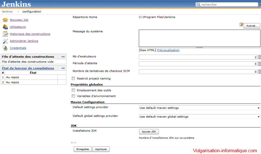Open the Prévisualisation link
The width and height of the screenshot is (261, 154).
point(168,50)
